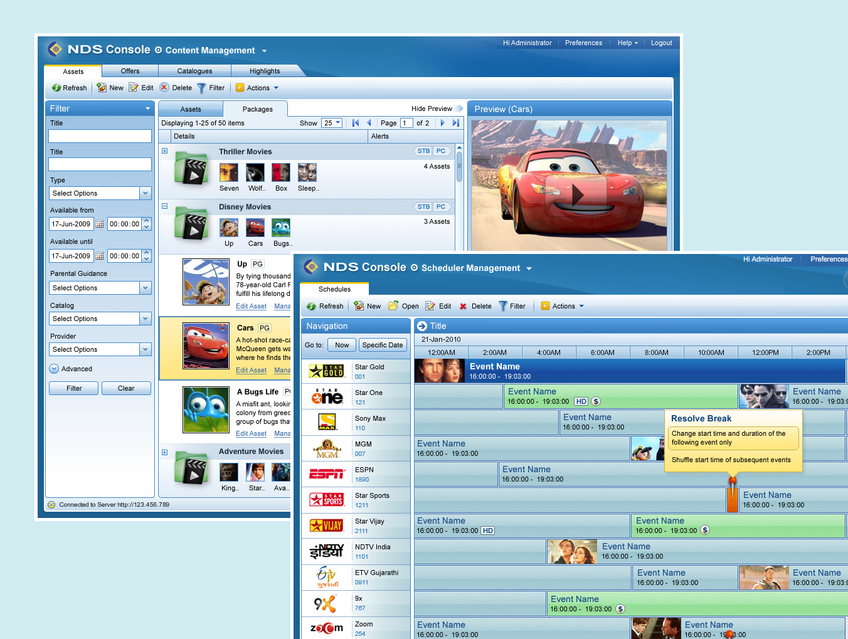Screen dimensions: 848x639
Task: Go to previous page of assets list
Action: 369,123
